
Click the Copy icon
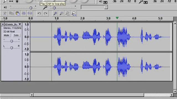pyautogui.click(x=11, y=13)
